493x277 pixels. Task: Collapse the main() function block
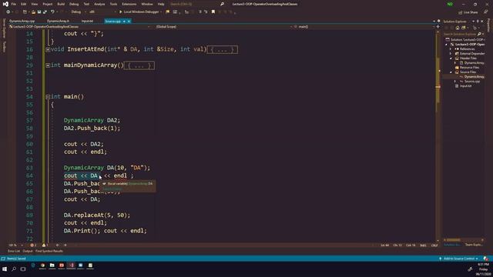point(48,97)
